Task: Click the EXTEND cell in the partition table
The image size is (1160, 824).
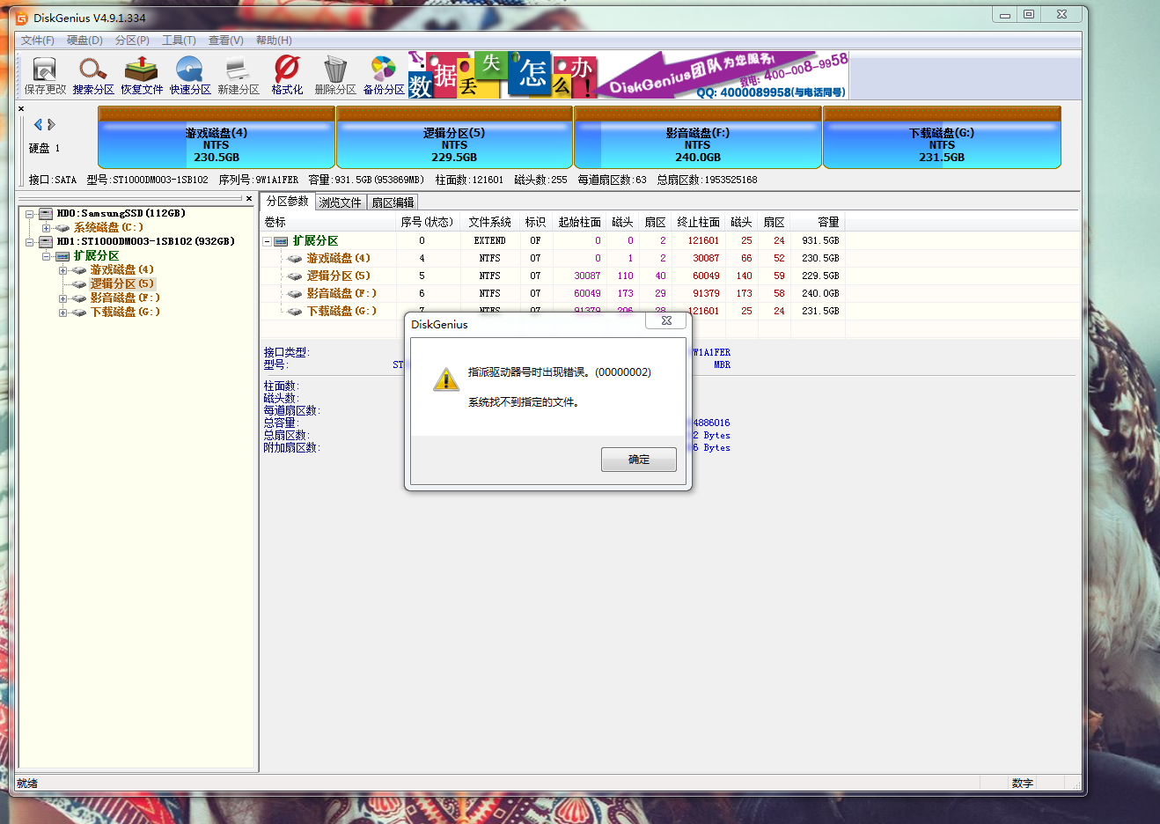Action: (489, 241)
